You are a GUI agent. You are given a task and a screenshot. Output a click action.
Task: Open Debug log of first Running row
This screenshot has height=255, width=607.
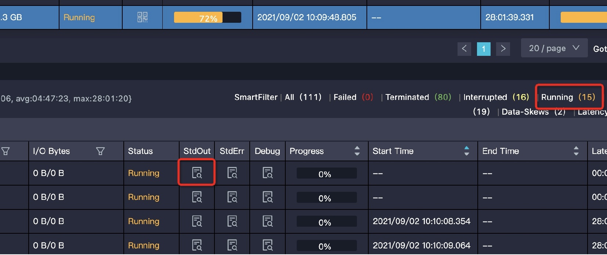pyautogui.click(x=268, y=173)
